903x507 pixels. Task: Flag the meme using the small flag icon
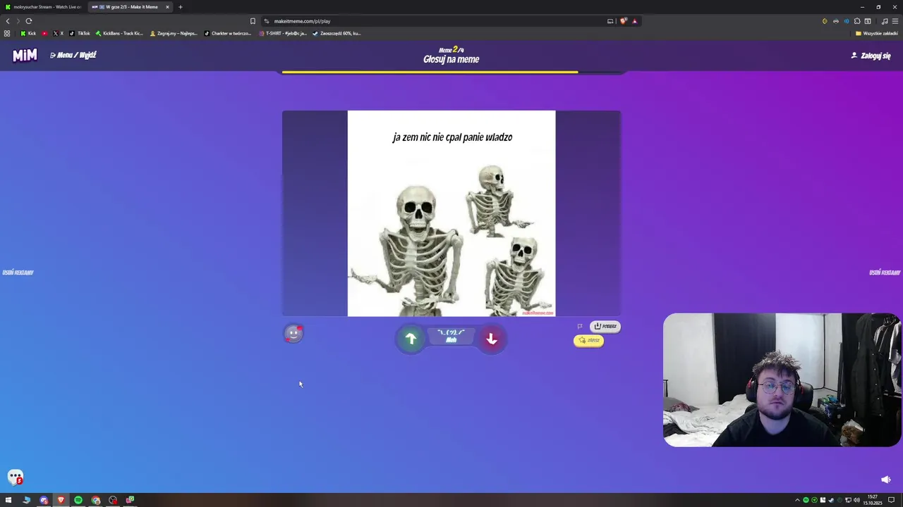point(580,326)
